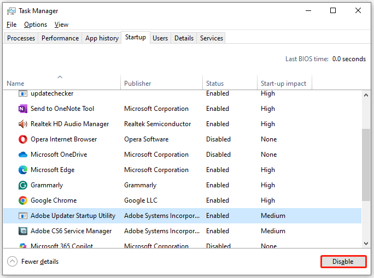Click the Adobe Updater Startup Utility icon
Image resolution: width=374 pixels, height=278 pixels.
pyautogui.click(x=23, y=216)
